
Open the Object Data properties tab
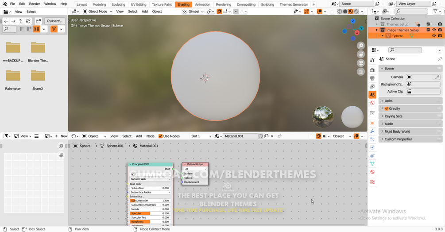(x=372, y=164)
